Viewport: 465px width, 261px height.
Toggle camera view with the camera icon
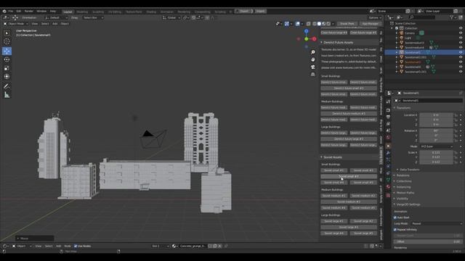coord(313,67)
